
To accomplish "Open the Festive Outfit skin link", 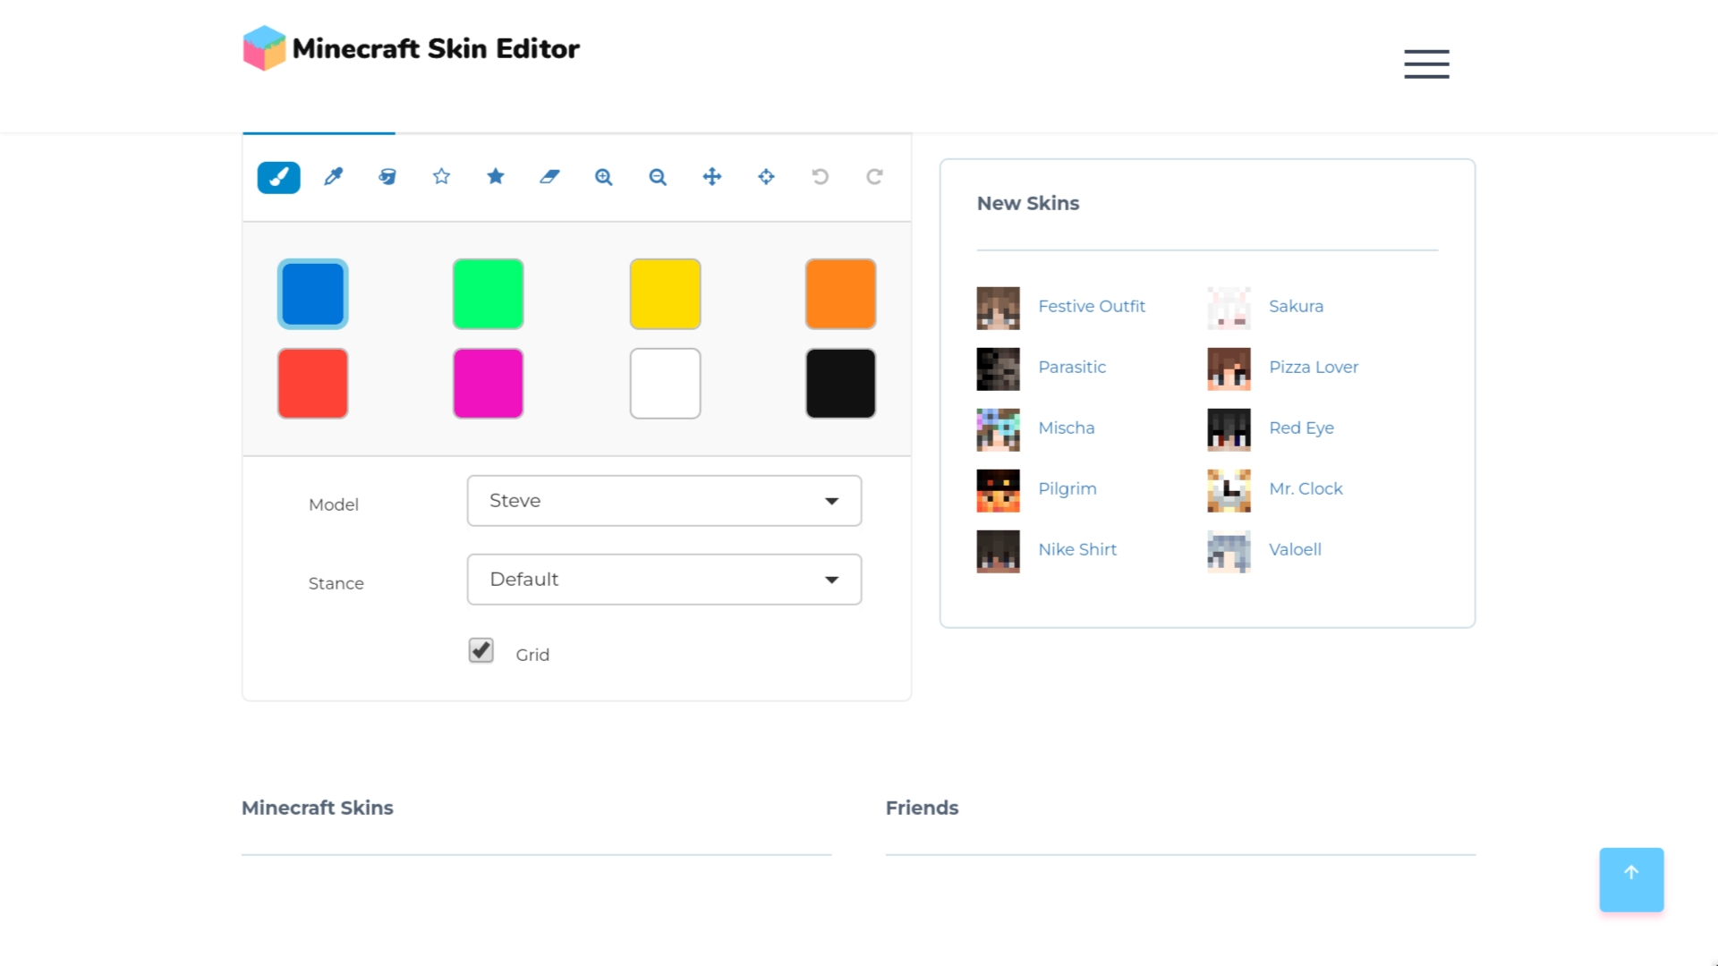I will point(1092,307).
